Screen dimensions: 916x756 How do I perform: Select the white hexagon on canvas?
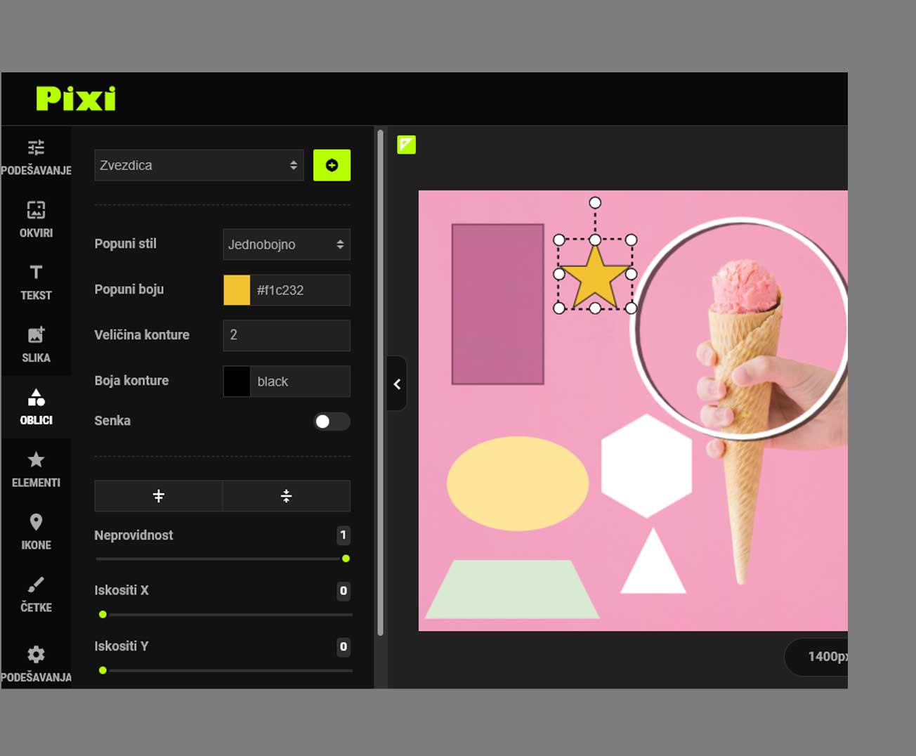[646, 466]
